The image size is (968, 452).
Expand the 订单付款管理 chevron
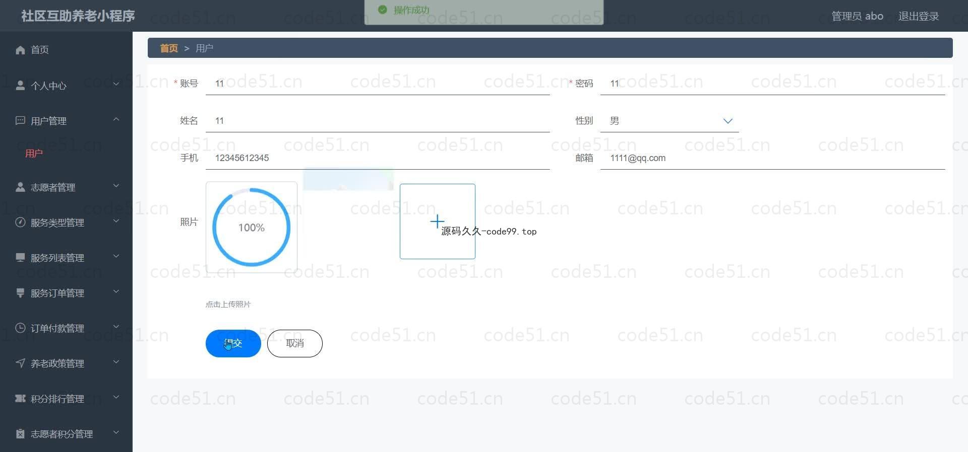[x=116, y=327]
